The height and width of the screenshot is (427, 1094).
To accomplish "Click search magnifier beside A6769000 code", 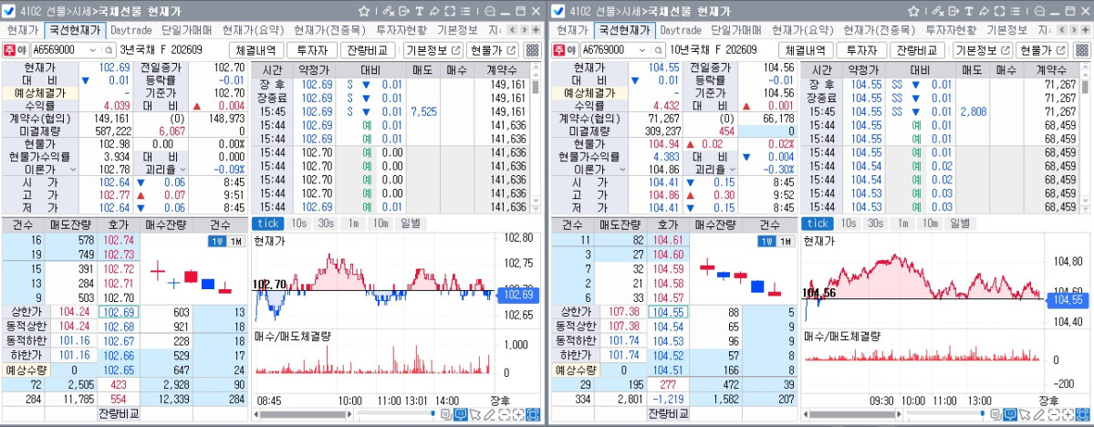I will coord(659,50).
